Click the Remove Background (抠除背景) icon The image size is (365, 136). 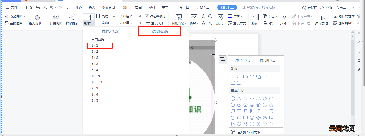click(178, 17)
